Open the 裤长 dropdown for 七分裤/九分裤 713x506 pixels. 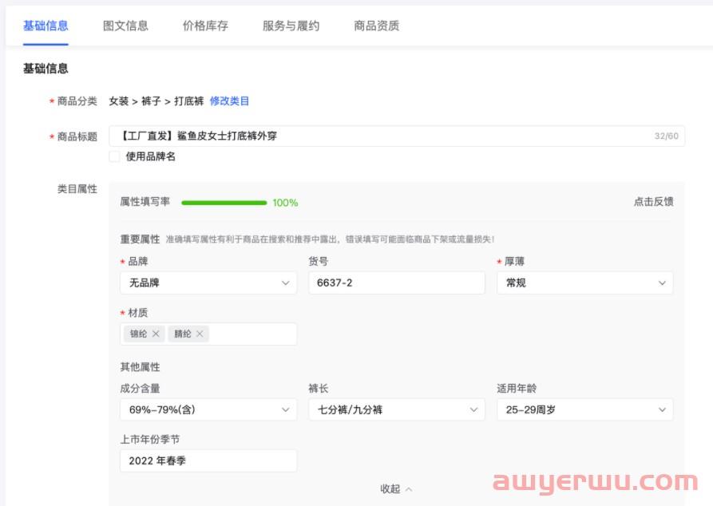396,409
